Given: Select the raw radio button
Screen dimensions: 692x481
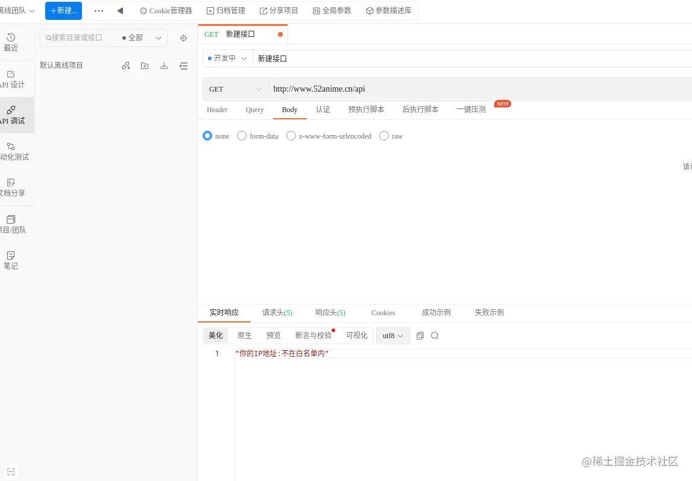Looking at the screenshot, I should coord(384,136).
